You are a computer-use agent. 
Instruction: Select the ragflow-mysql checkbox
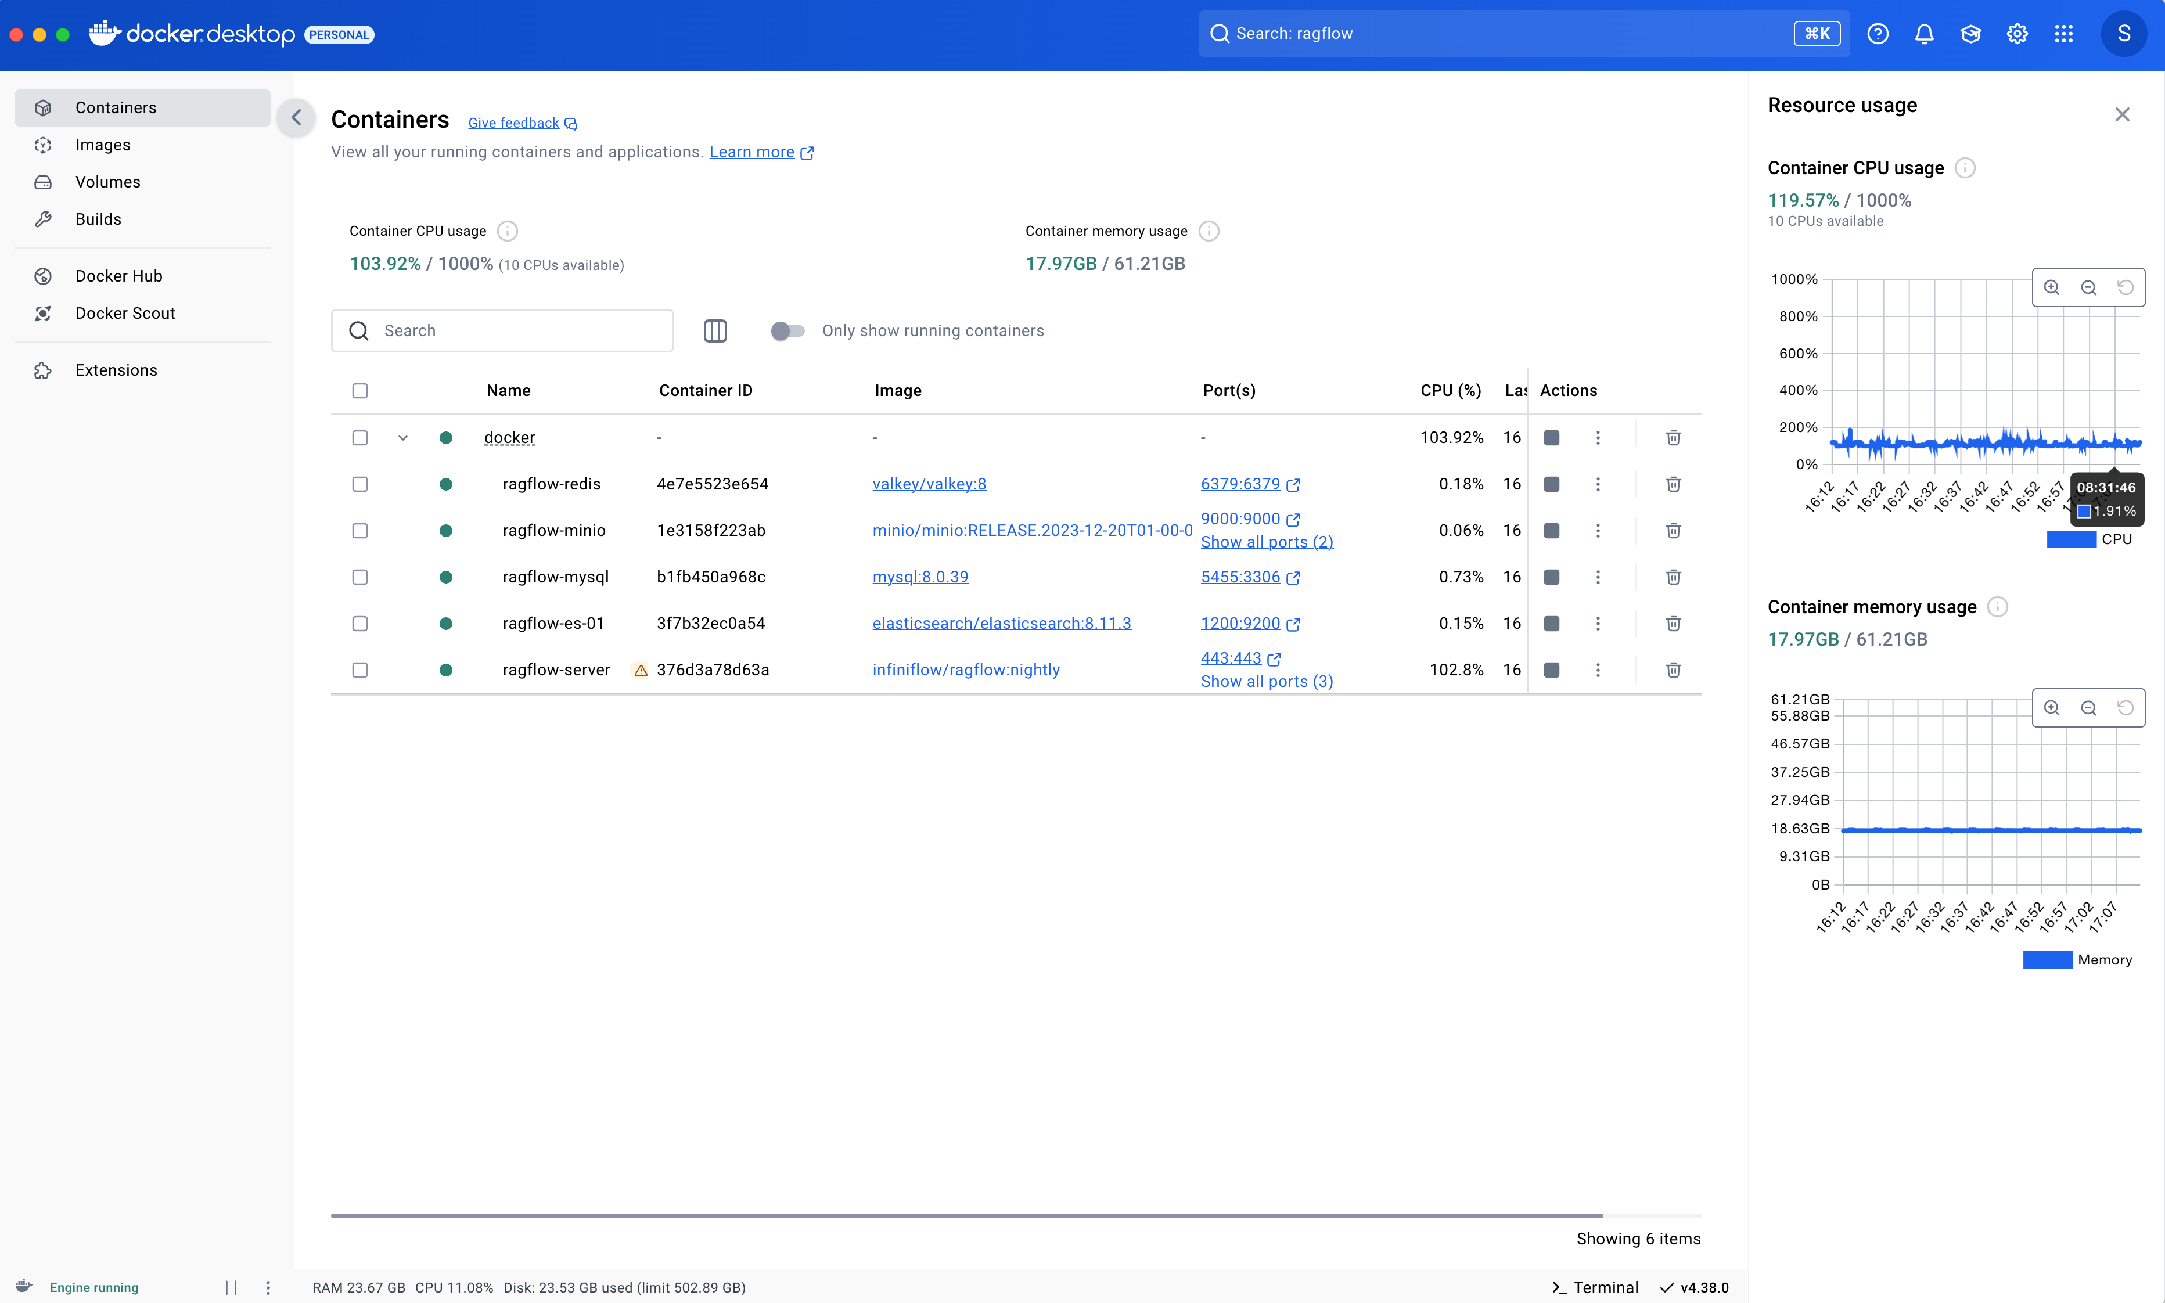click(x=360, y=577)
